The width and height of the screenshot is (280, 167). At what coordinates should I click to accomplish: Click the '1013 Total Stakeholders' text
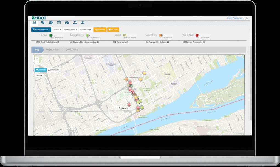[46, 42]
